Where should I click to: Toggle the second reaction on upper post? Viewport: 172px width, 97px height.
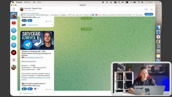click(x=30, y=20)
